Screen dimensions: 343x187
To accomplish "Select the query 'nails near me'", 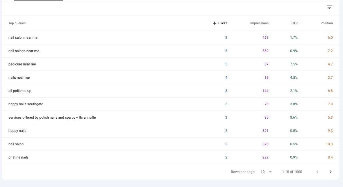I will click(x=19, y=77).
